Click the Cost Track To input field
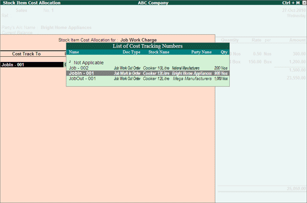The width and height of the screenshot is (307, 203). click(32, 65)
